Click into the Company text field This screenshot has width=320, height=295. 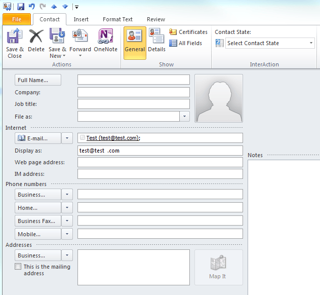click(134, 92)
